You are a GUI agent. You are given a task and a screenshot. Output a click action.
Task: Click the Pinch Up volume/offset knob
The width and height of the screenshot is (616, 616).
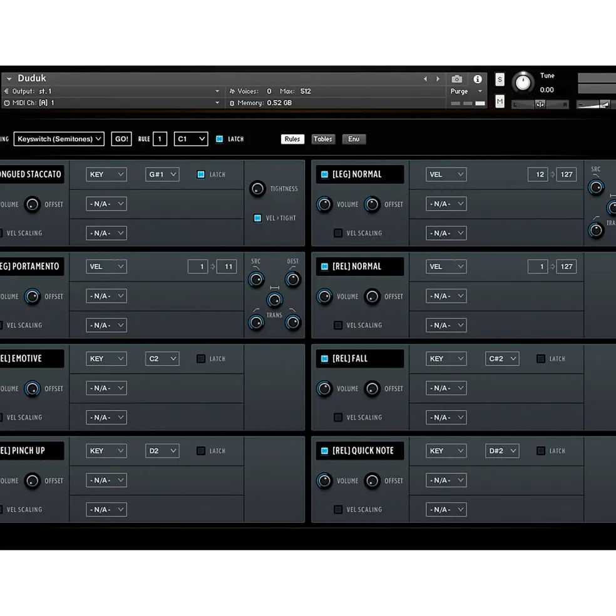coord(33,481)
